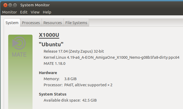This screenshot has height=109, width=183.
Task: Click the "Ubuntu" distribution name
Action: click(51, 44)
